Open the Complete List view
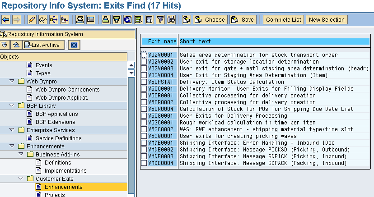Image resolution: width=374 pixels, height=197 pixels. 283,20
